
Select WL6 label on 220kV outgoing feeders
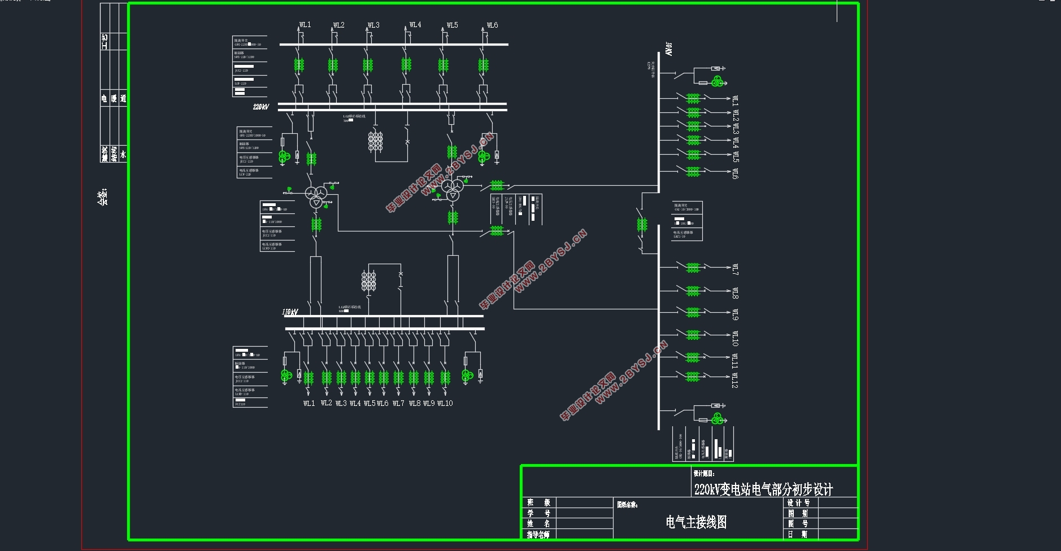(492, 25)
